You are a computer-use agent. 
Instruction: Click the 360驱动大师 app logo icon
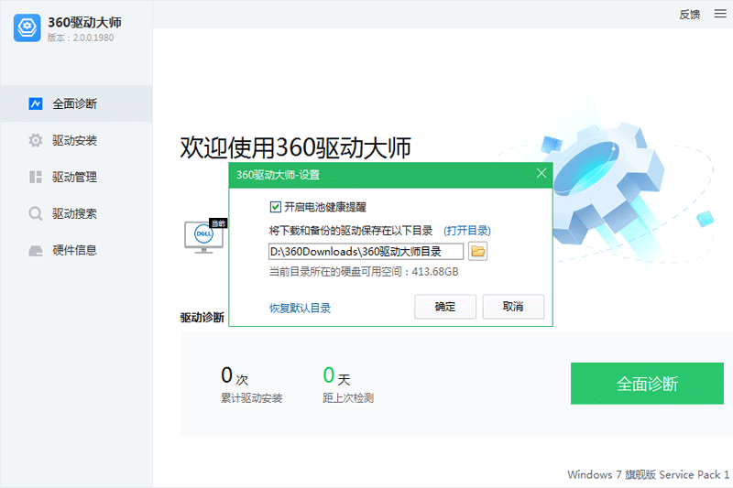pos(27,27)
